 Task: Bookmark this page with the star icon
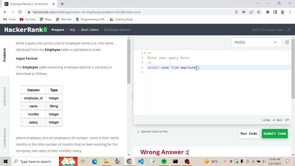[259, 12]
